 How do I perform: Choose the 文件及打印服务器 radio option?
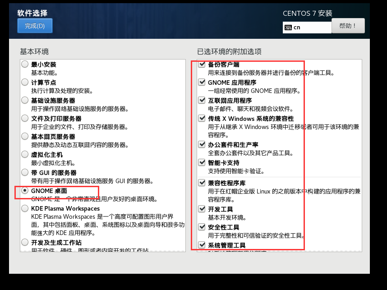[x=25, y=118]
